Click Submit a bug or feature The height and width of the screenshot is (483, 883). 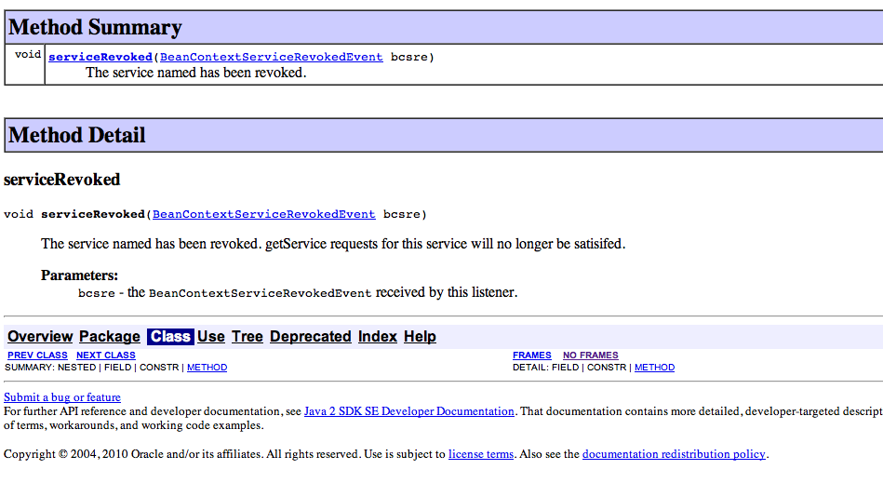click(62, 397)
